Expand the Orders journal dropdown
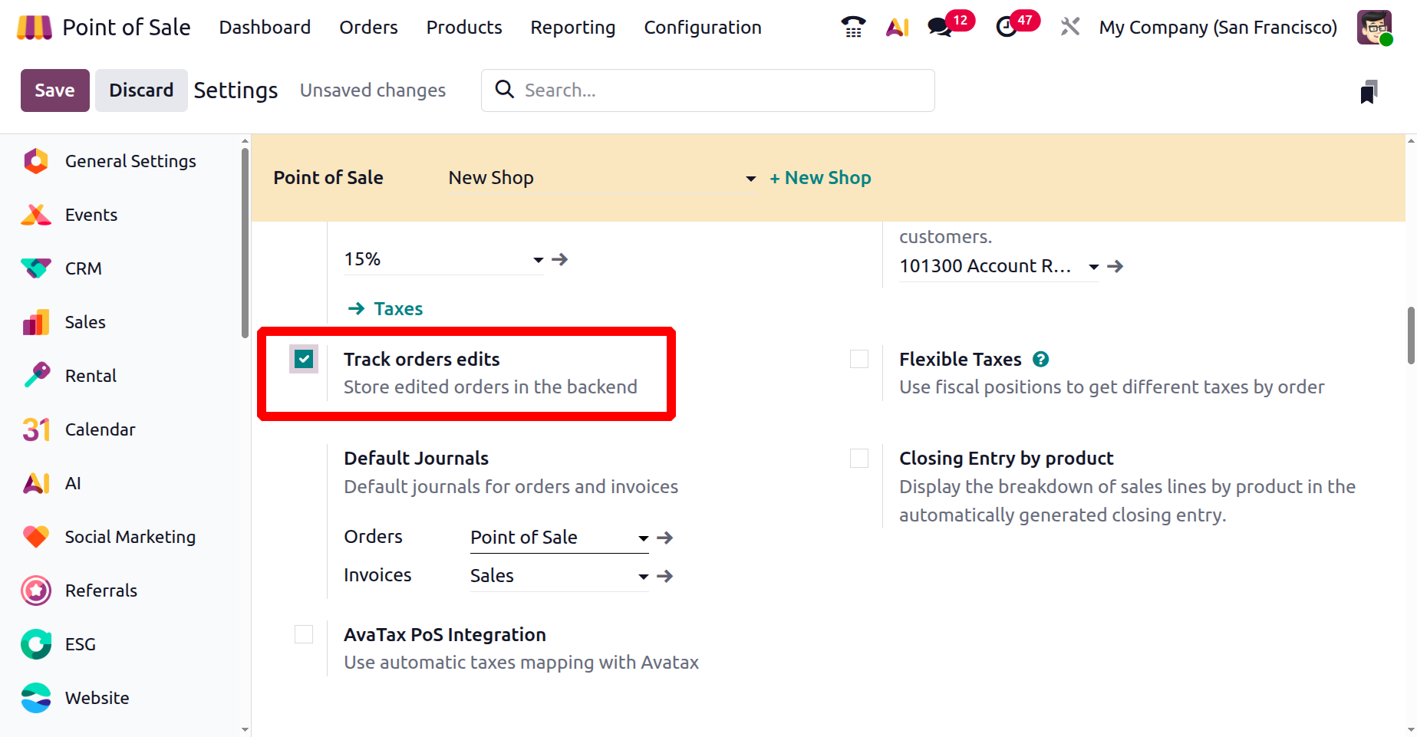The height and width of the screenshot is (737, 1417). tap(643, 538)
